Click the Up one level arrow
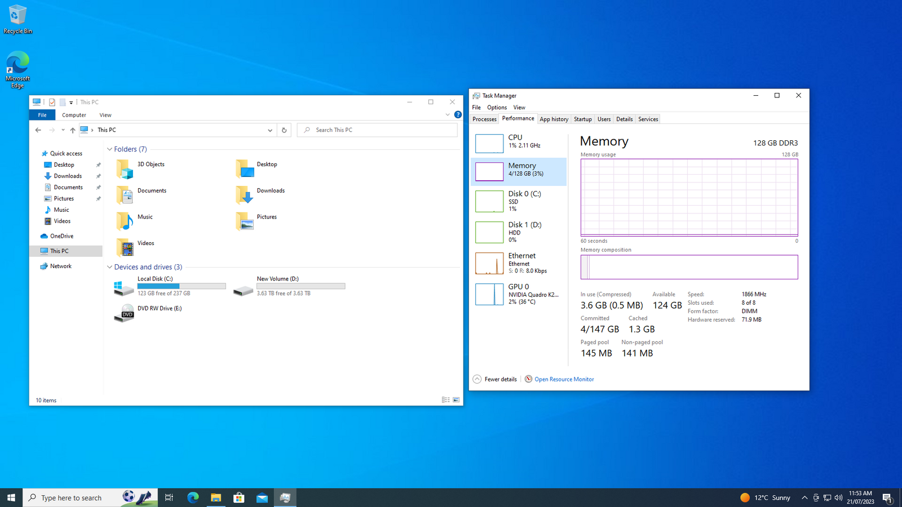Image resolution: width=902 pixels, height=507 pixels. (73, 130)
